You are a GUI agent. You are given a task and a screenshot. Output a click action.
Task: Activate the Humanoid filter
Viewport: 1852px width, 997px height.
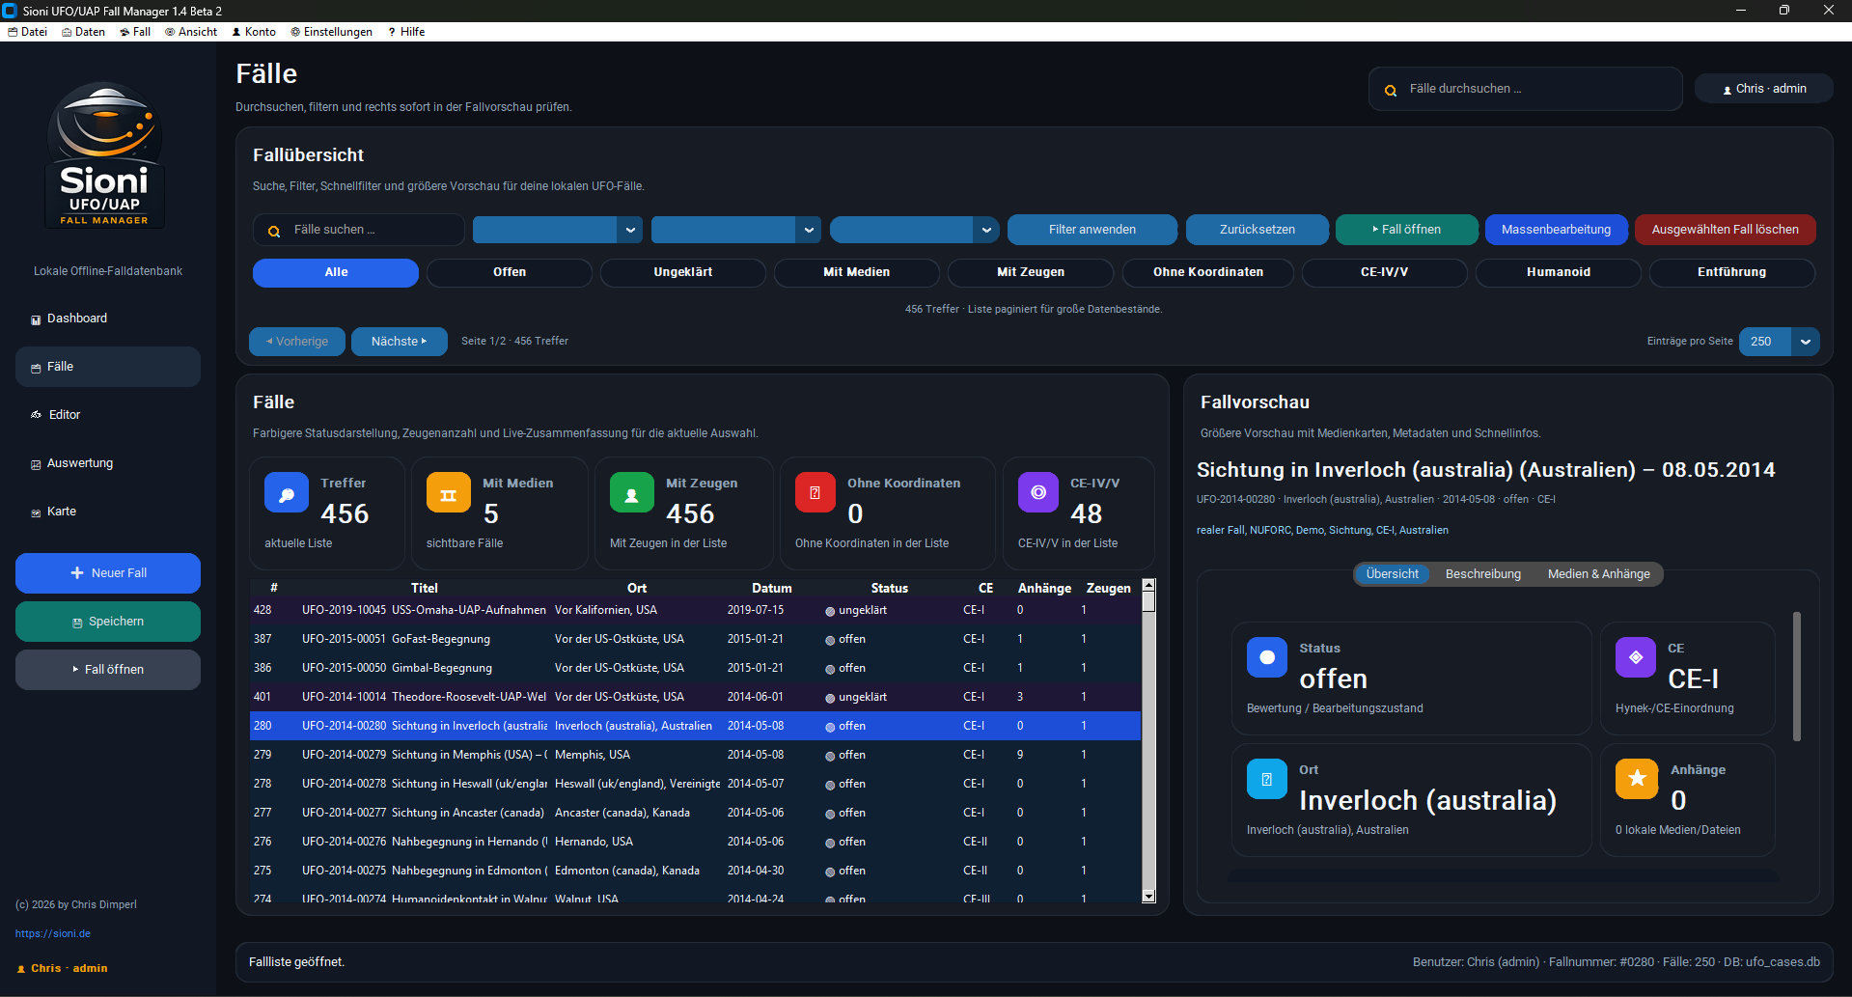coord(1558,272)
